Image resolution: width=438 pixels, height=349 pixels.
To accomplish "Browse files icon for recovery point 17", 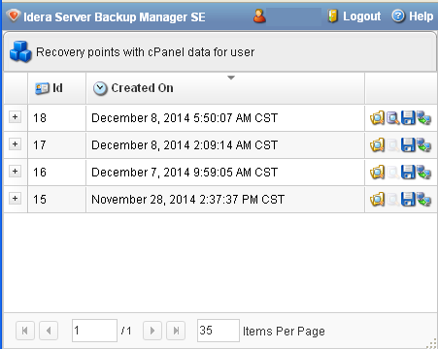I will click(377, 145).
